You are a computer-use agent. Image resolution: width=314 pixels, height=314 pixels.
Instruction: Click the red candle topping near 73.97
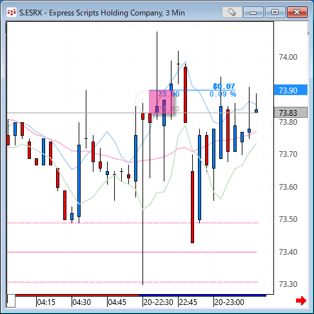(x=185, y=95)
